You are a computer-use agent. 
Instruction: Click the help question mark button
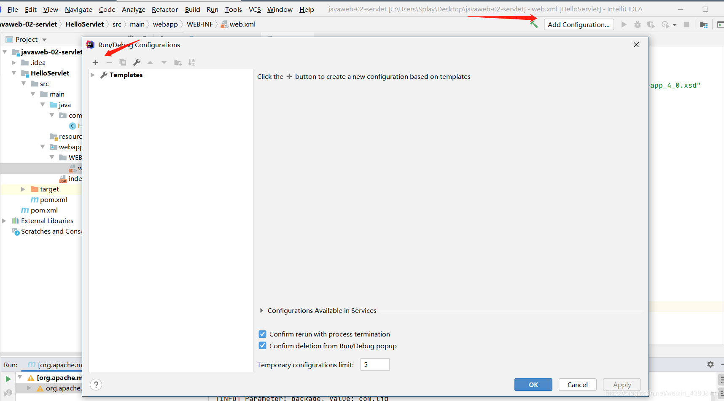(96, 385)
